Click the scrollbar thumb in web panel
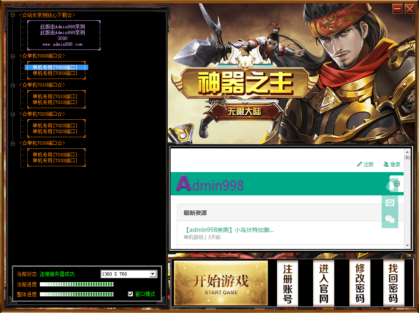This screenshot has height=313, width=419. pos(407,158)
